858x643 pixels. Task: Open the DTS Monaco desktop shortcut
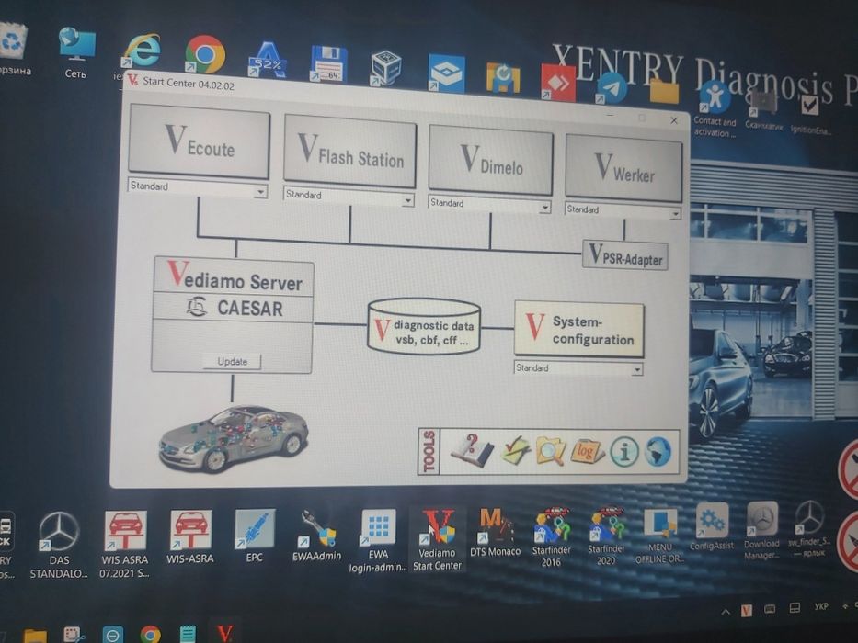click(495, 533)
